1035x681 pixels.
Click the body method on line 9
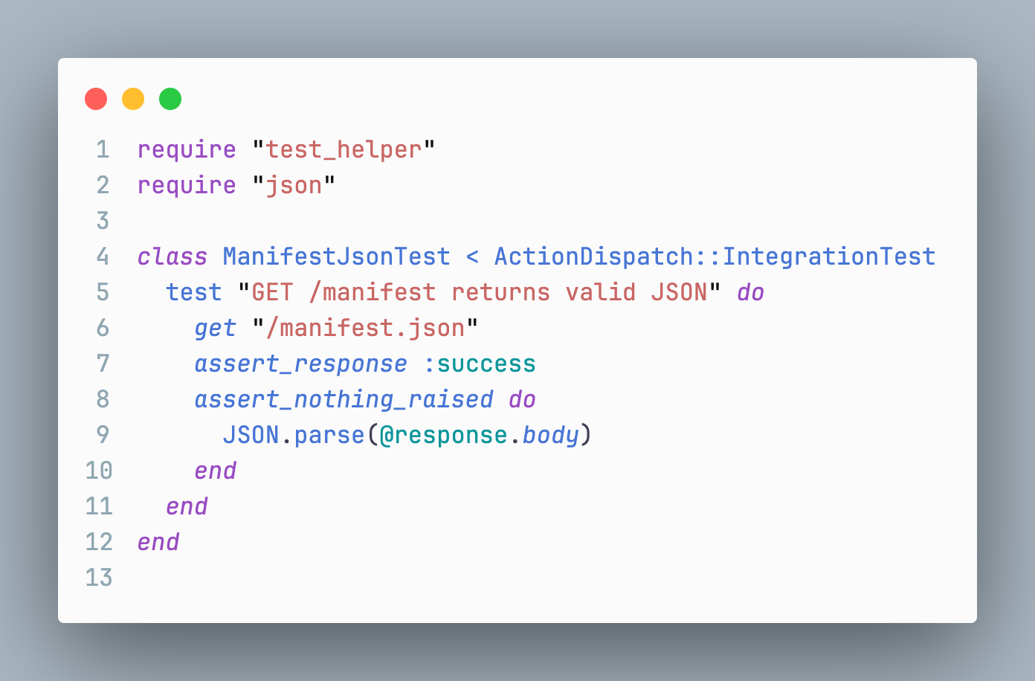pyautogui.click(x=550, y=435)
